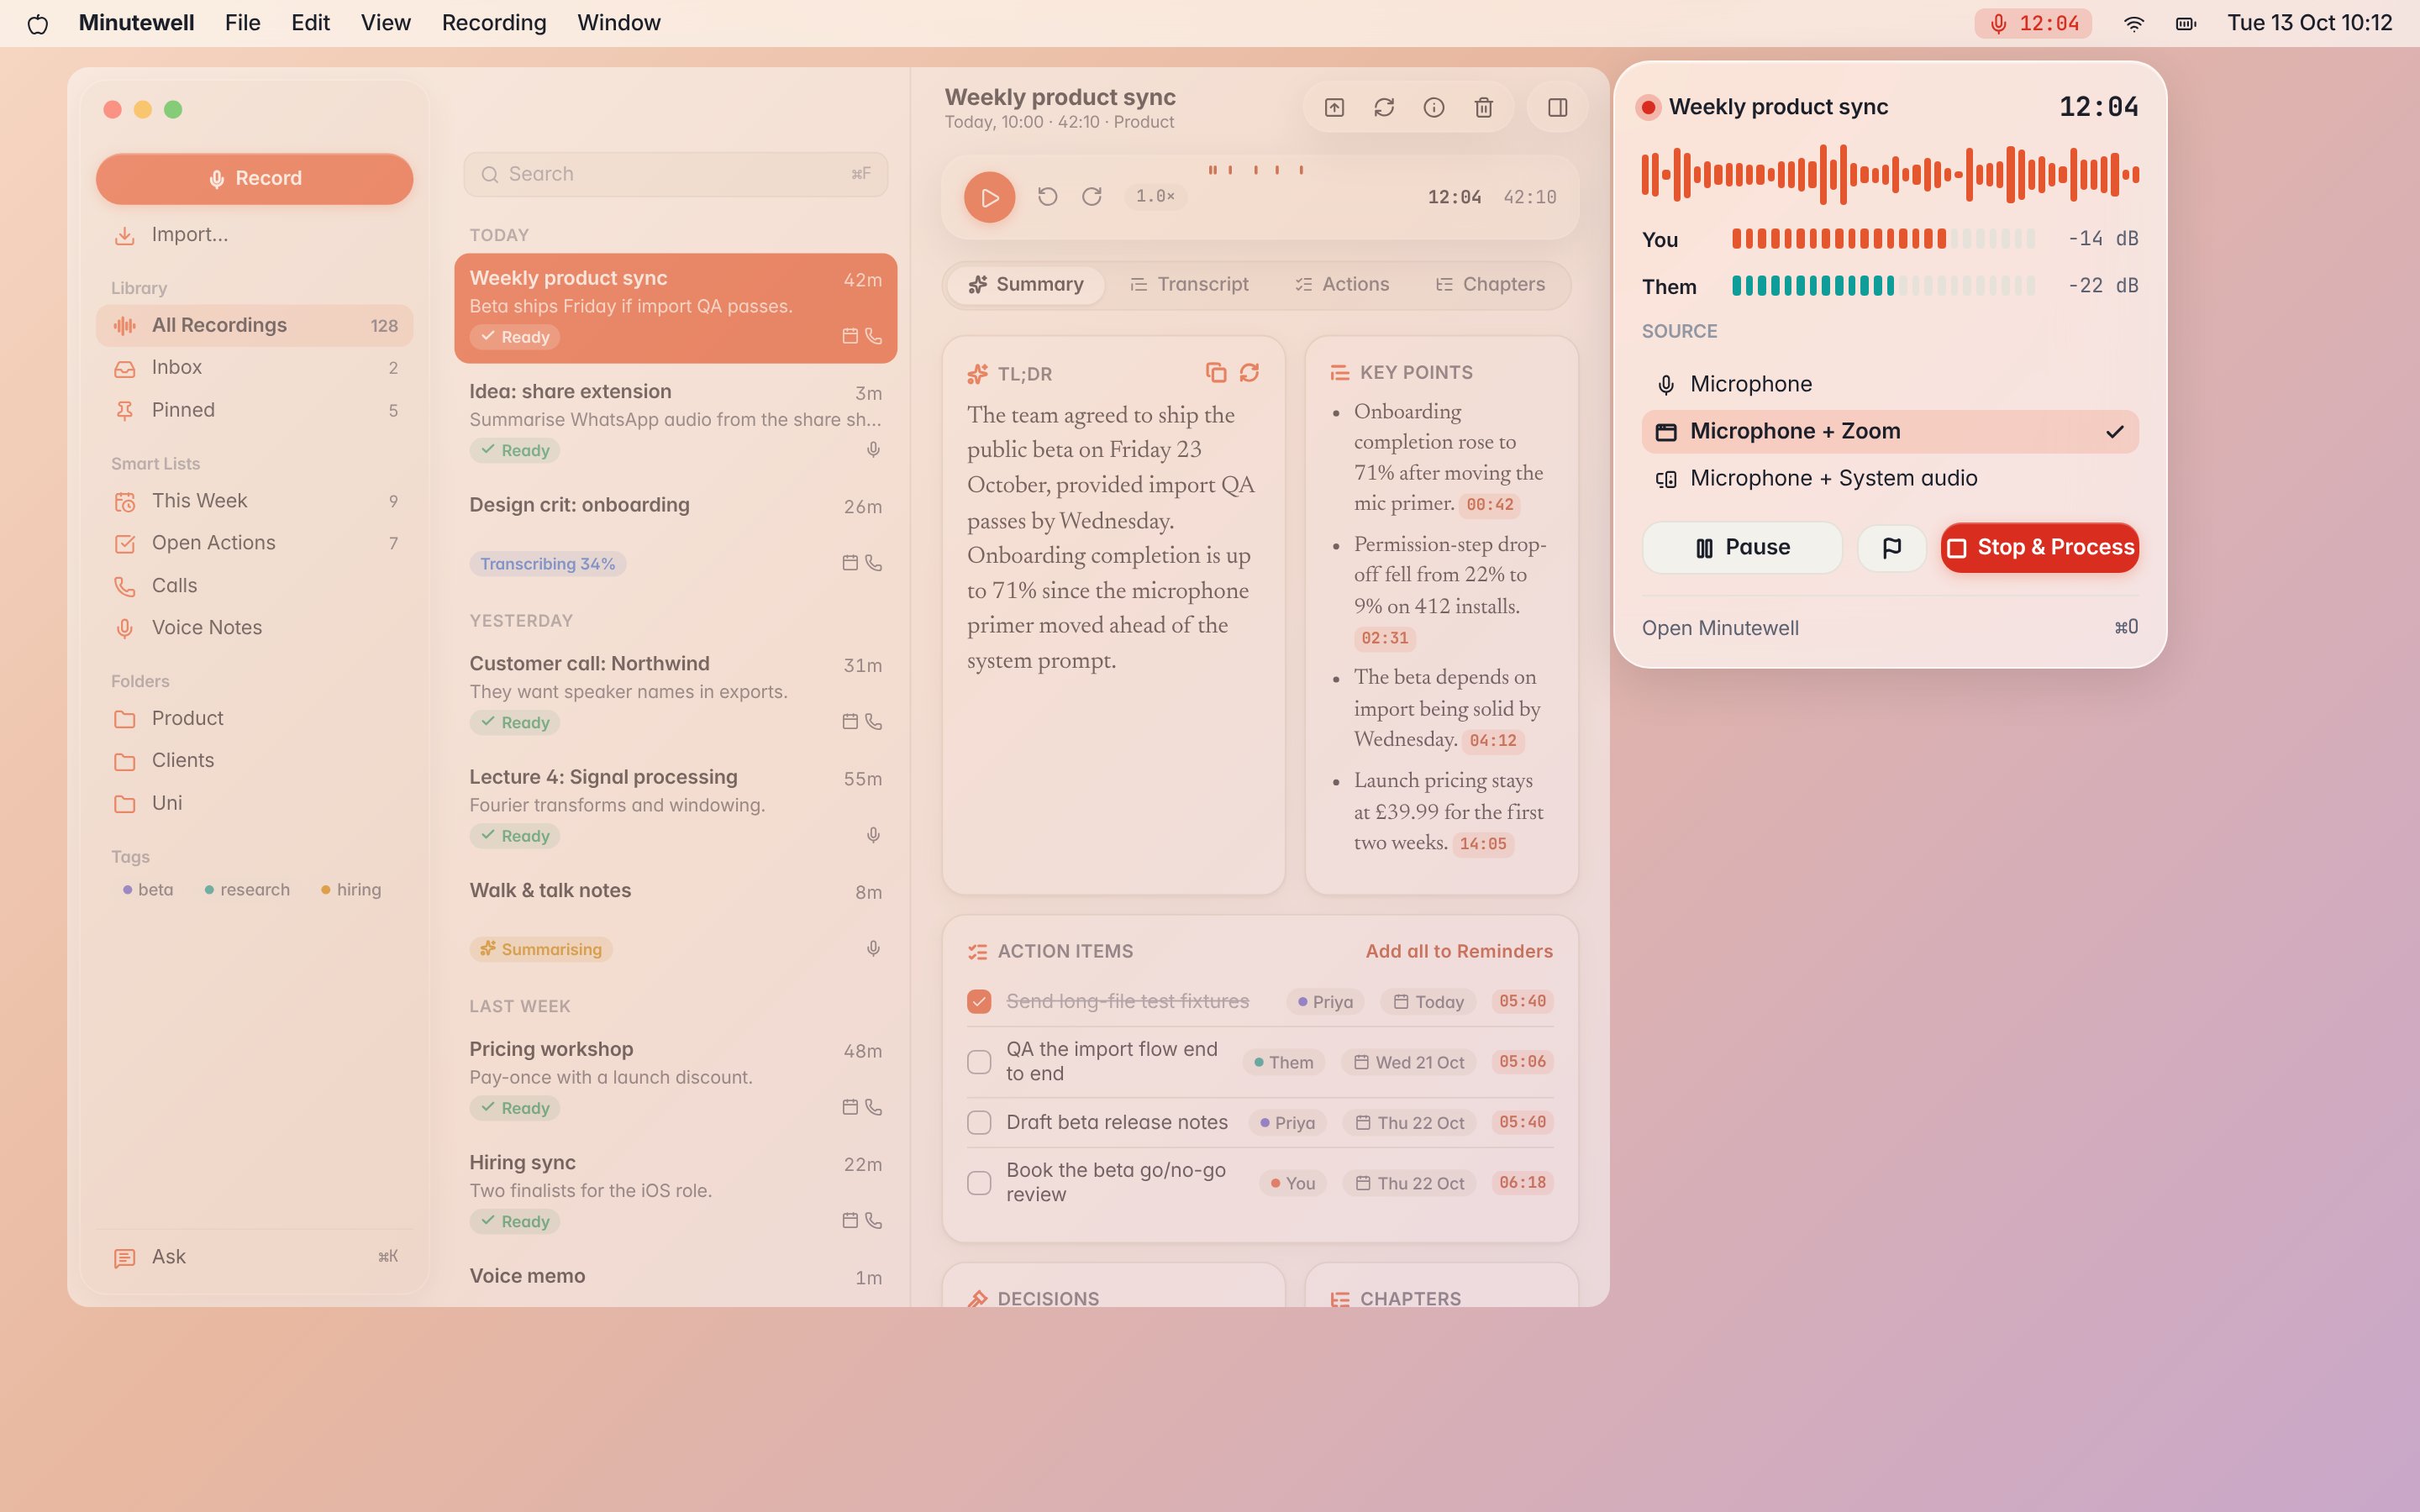Switch to the Transcript tab
This screenshot has width=2420, height=1512.
(1189, 285)
